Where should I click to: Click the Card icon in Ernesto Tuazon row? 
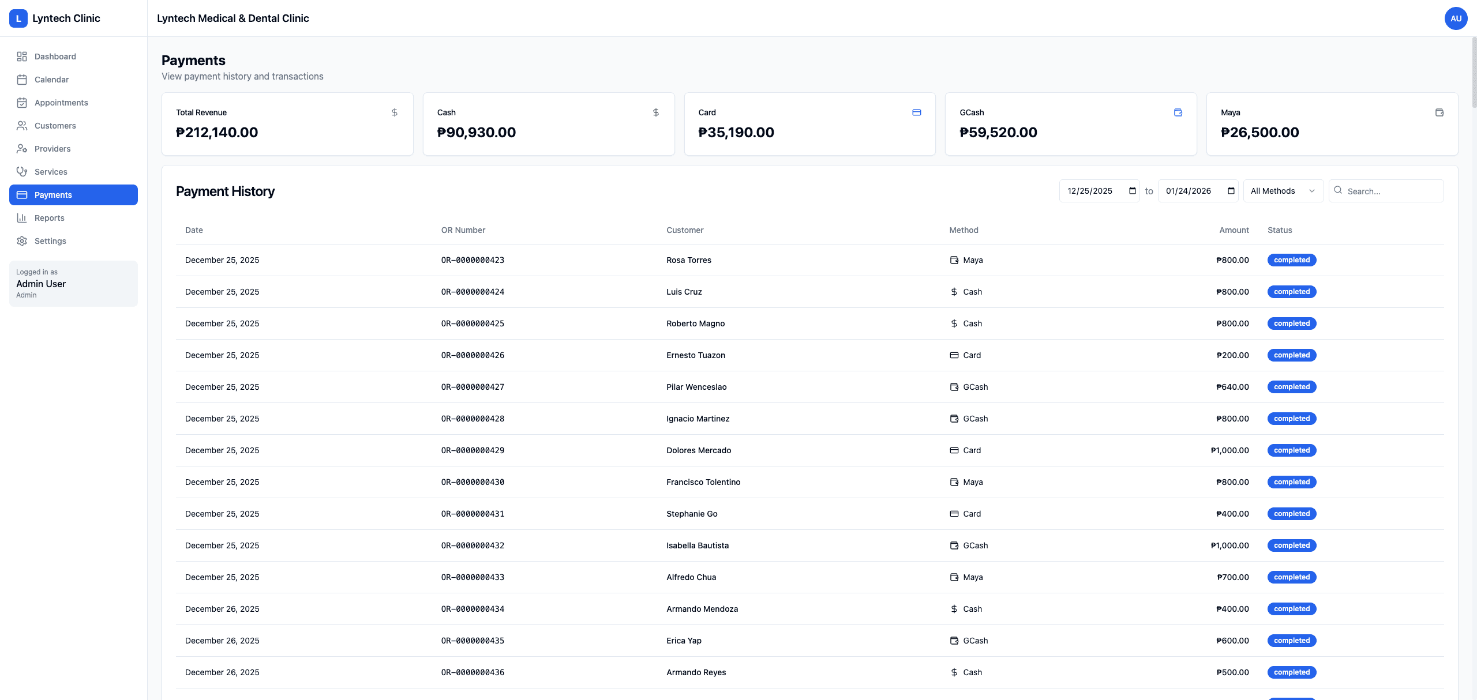(x=954, y=355)
